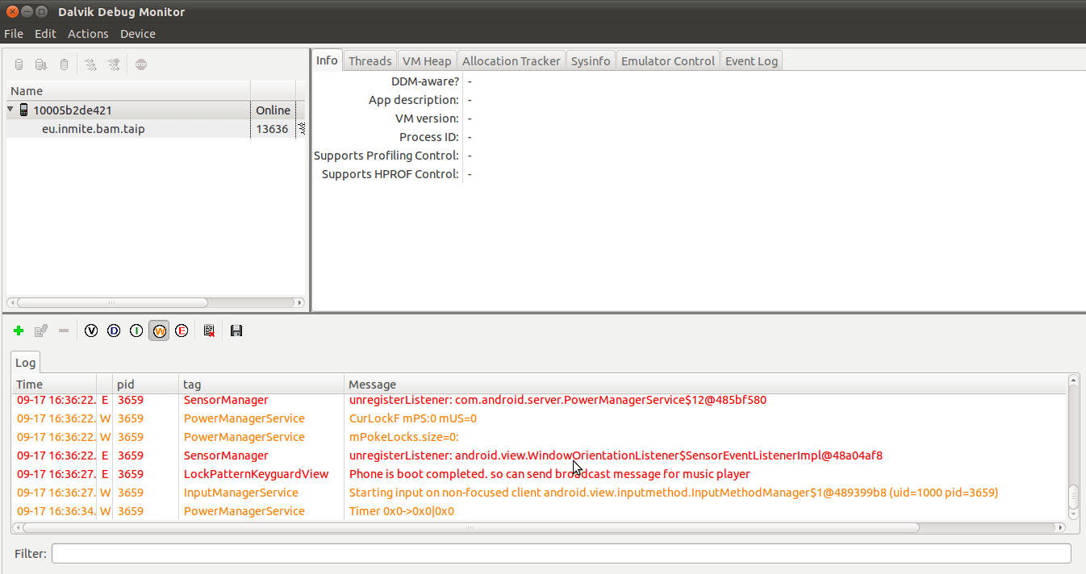Screen dimensions: 1086x574
Task: Click the VM version: label
Action: pyautogui.click(x=427, y=119)
